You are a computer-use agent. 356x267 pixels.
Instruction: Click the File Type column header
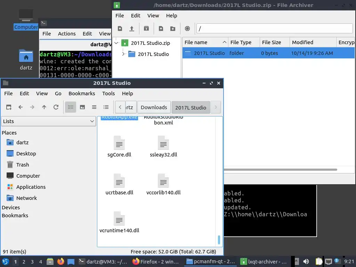(x=244, y=42)
